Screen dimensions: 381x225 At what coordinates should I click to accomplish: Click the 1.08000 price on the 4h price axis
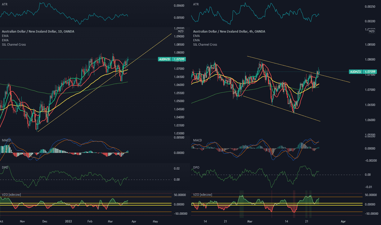pos(370,60)
